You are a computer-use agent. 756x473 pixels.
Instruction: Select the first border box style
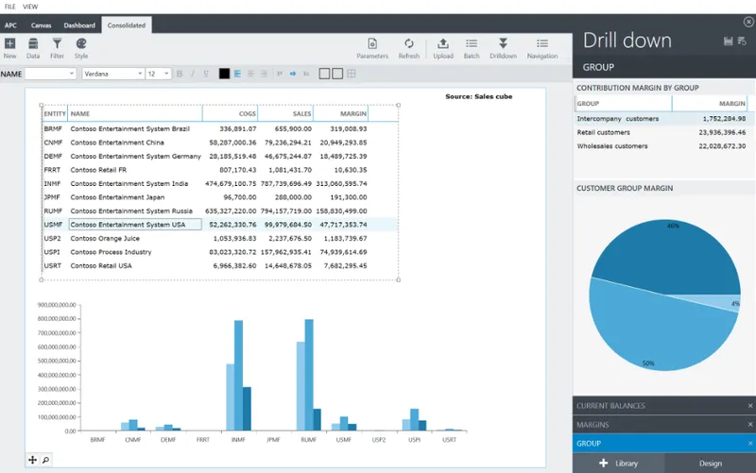324,74
